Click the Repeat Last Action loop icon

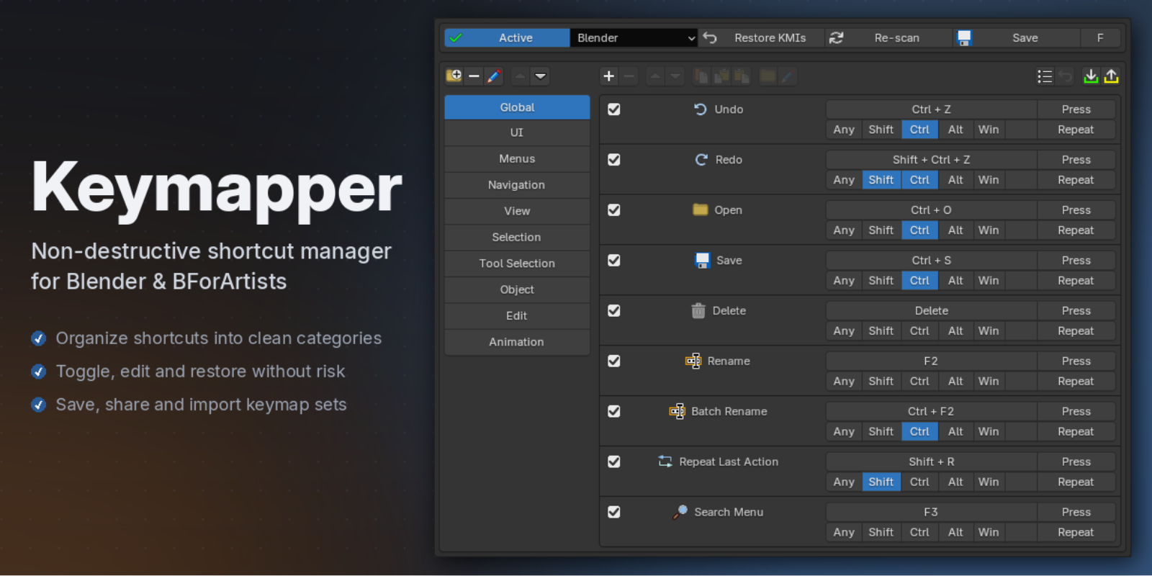pos(665,462)
